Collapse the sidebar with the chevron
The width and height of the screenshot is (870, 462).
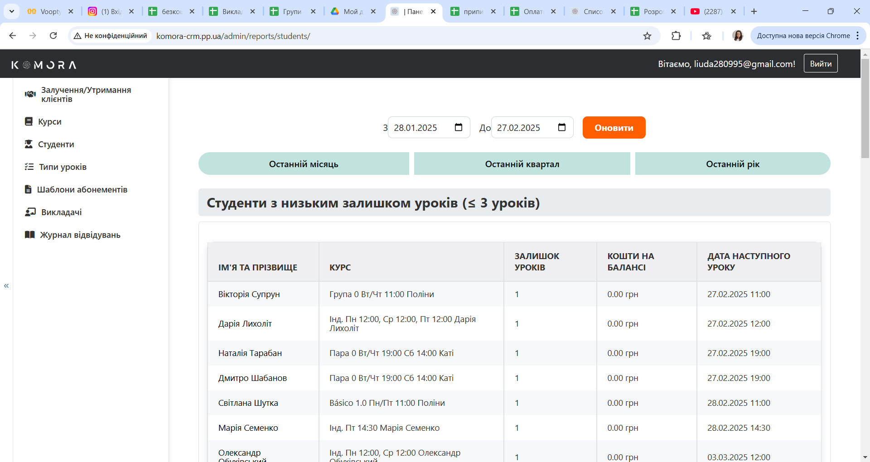[6, 285]
